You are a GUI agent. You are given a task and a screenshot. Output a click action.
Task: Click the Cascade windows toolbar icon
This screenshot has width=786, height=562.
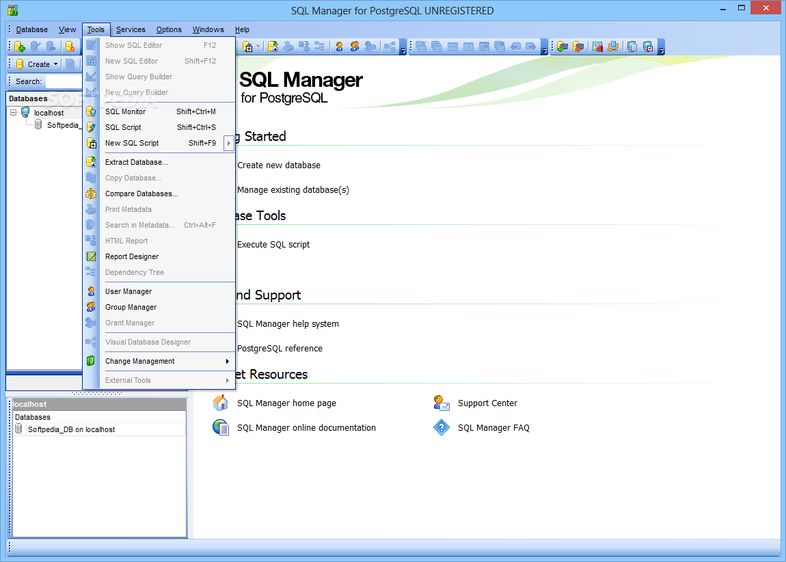(437, 46)
